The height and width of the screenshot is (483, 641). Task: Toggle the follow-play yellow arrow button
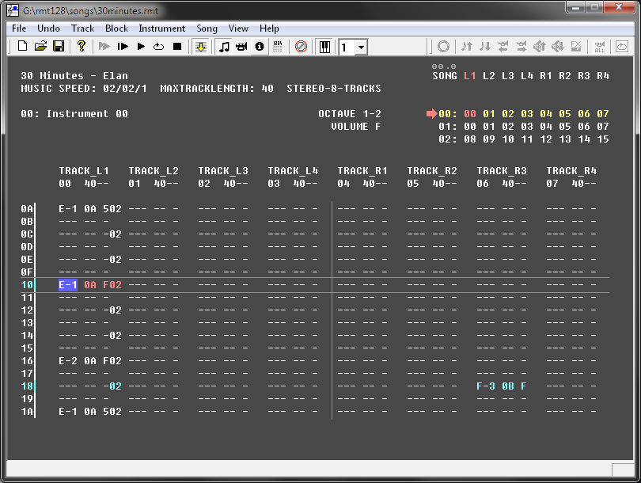coord(200,47)
